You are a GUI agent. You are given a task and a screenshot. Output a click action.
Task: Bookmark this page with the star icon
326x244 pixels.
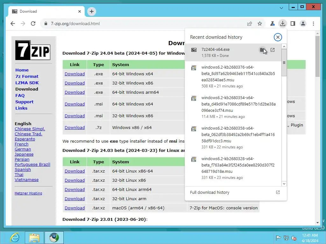[260, 24]
